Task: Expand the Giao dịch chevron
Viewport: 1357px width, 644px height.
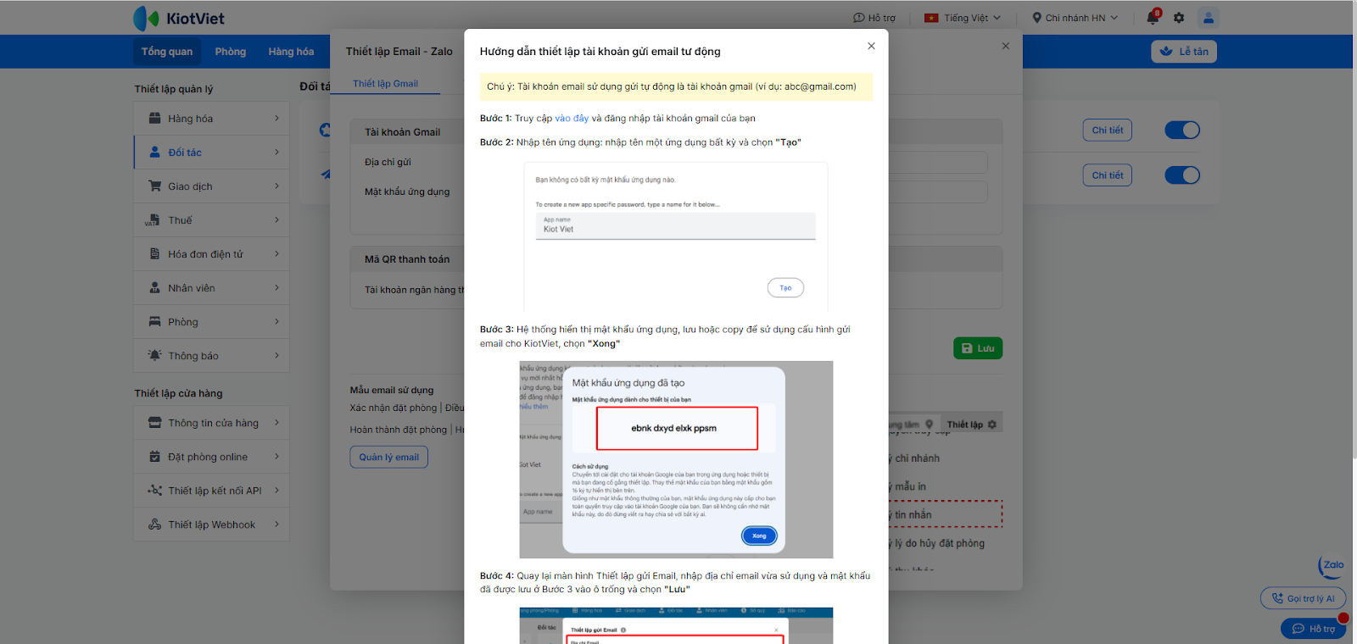Action: (x=277, y=186)
